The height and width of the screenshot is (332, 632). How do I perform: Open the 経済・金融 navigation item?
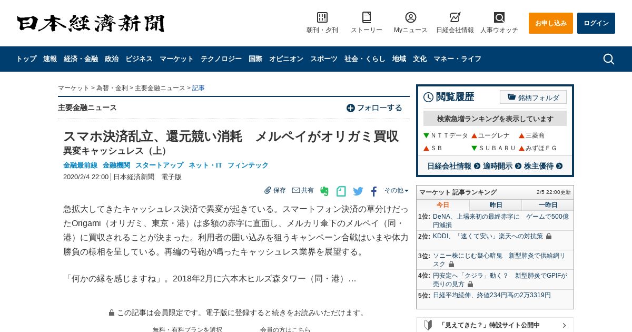point(81,59)
